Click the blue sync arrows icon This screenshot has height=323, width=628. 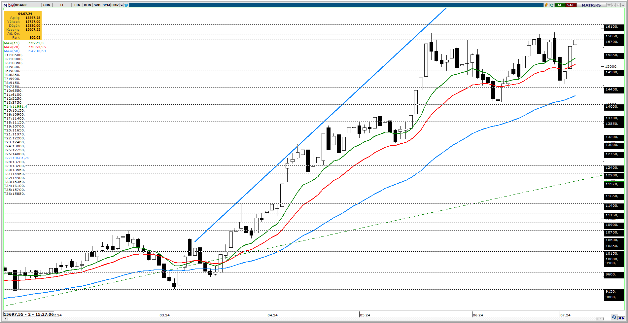coord(614,317)
